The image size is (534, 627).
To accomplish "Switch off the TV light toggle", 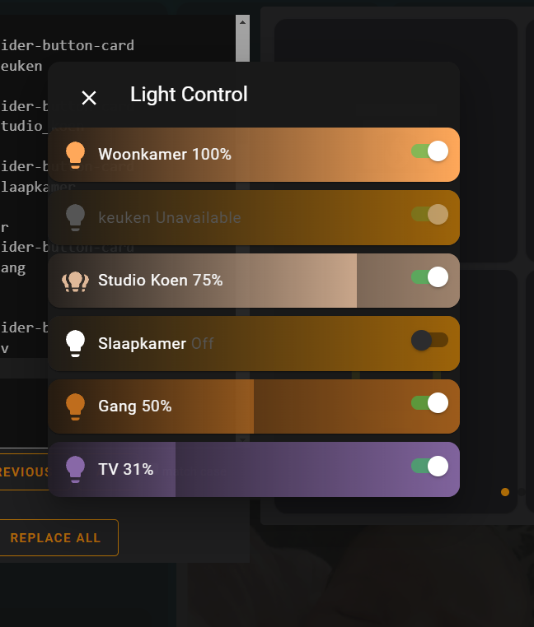I will (429, 467).
